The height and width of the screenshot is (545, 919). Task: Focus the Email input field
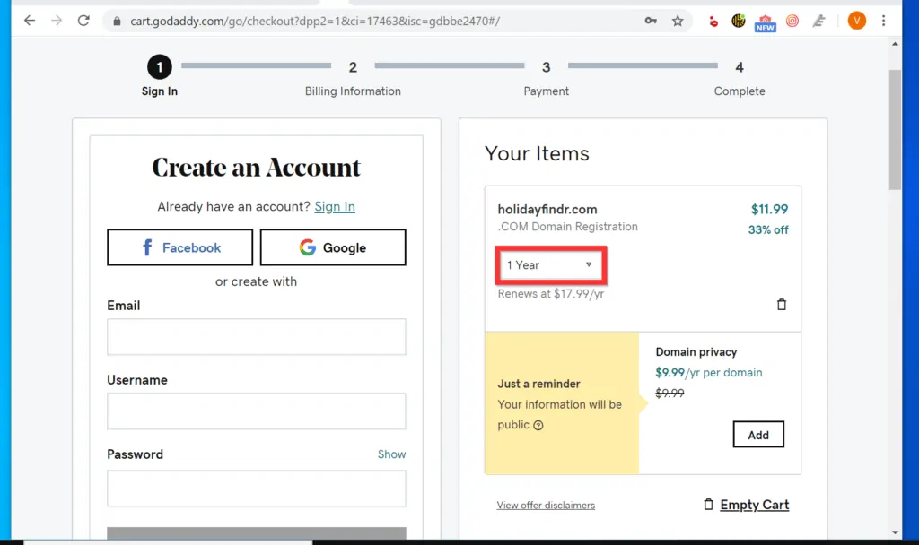pos(256,337)
